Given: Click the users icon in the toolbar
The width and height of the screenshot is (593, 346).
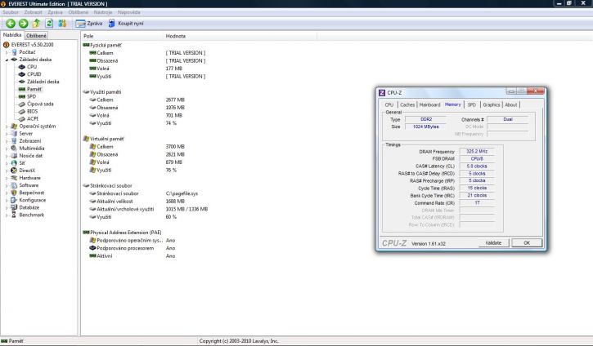Looking at the screenshot, I should (x=62, y=24).
